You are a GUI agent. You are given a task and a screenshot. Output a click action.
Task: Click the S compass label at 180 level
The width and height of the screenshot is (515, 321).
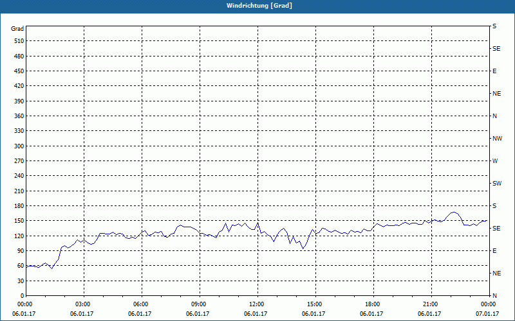point(494,205)
